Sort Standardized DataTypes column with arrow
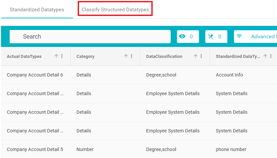Image resolution: width=277 pixels, height=158 pixels. (x=265, y=56)
